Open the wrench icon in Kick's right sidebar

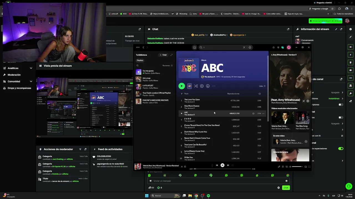point(351,93)
